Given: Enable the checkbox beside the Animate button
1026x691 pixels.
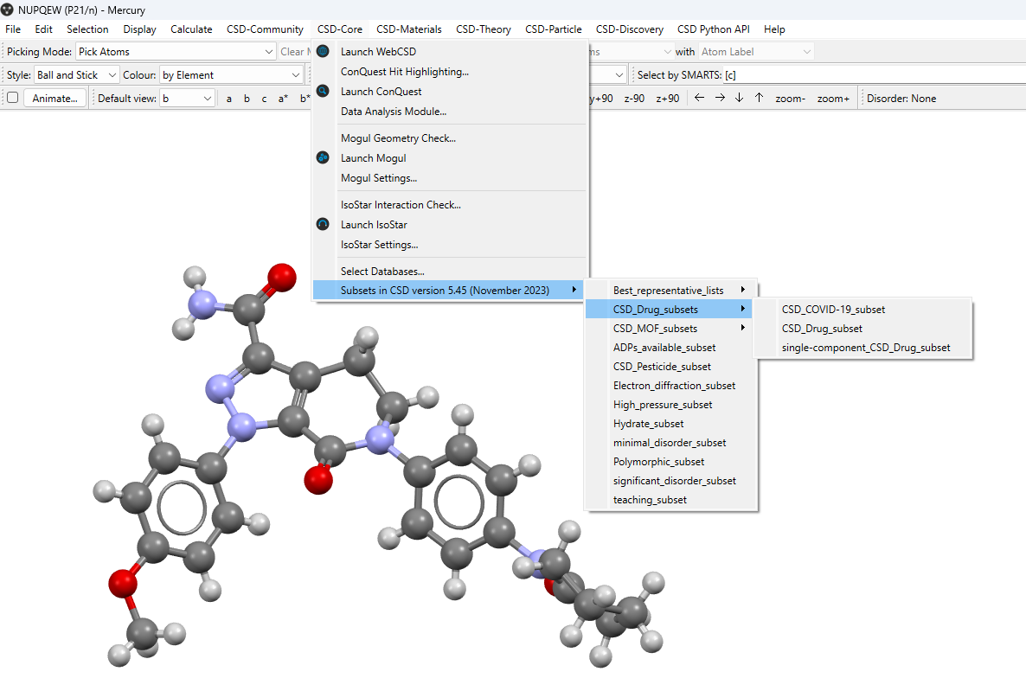Looking at the screenshot, I should tap(11, 98).
